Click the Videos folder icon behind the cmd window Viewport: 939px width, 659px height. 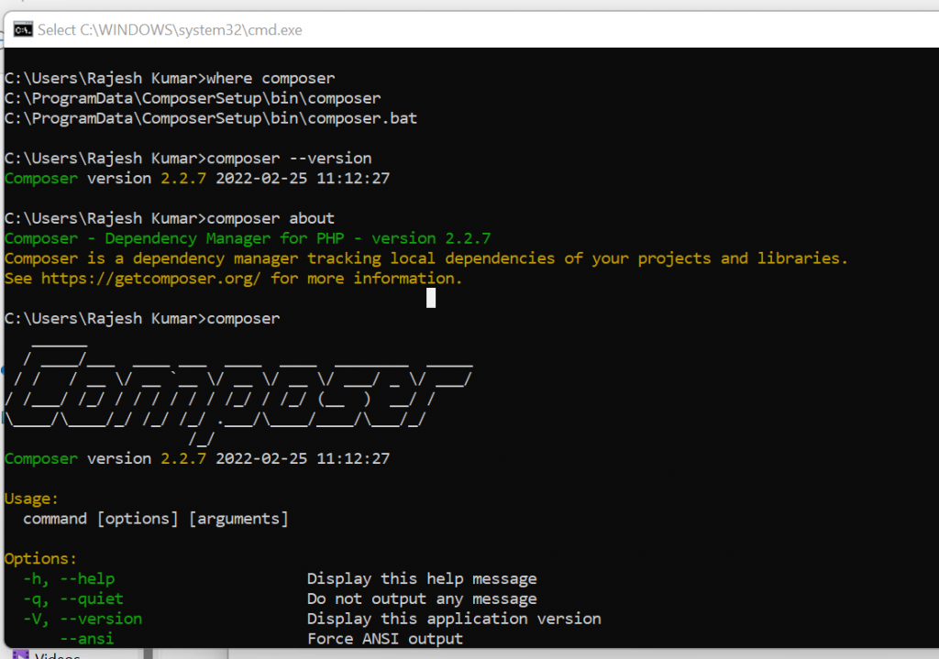tap(20, 654)
